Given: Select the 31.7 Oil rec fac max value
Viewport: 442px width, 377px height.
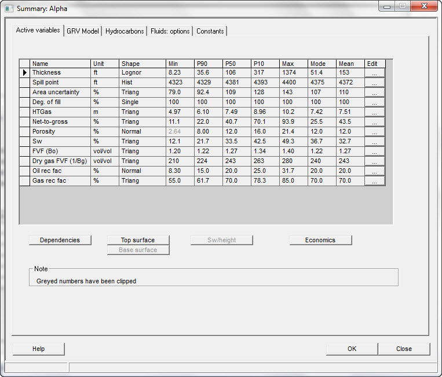Looking at the screenshot, I should click(294, 171).
